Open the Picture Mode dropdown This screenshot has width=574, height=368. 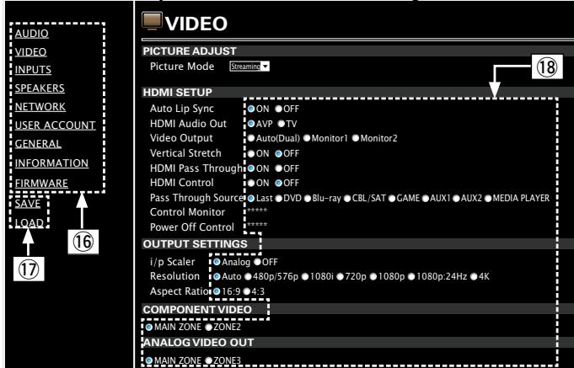[x=249, y=67]
